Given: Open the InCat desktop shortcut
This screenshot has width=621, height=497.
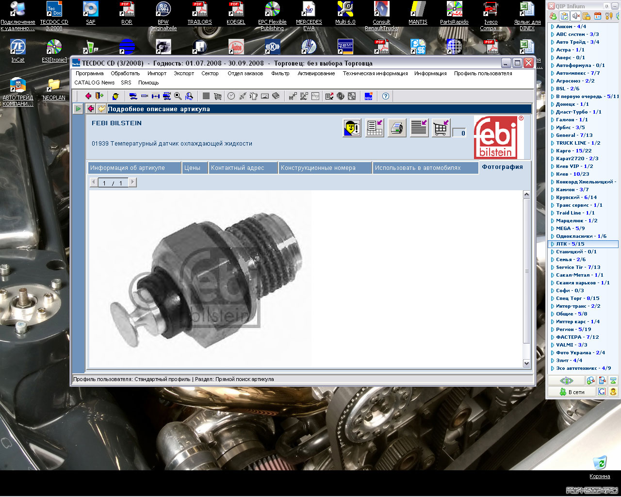Looking at the screenshot, I should coord(18,51).
